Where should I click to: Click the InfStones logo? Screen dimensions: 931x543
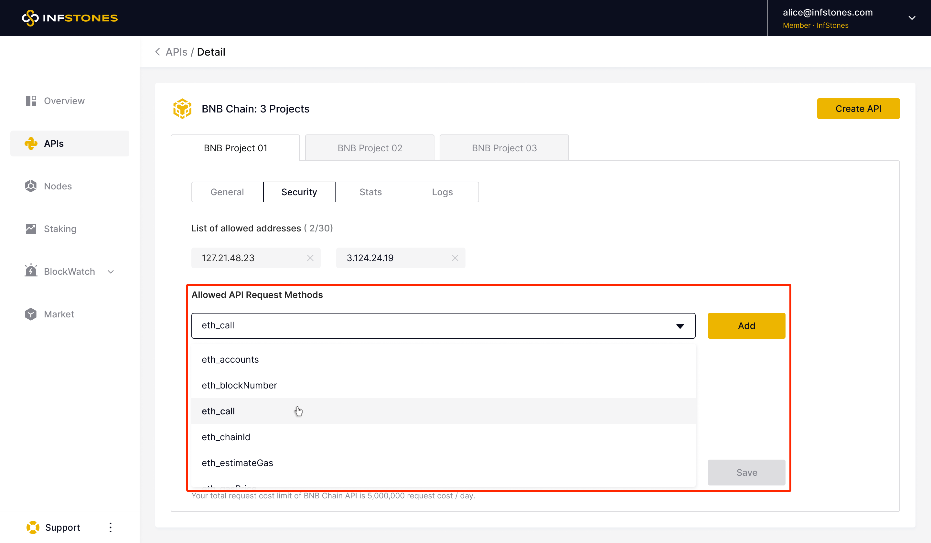[70, 18]
